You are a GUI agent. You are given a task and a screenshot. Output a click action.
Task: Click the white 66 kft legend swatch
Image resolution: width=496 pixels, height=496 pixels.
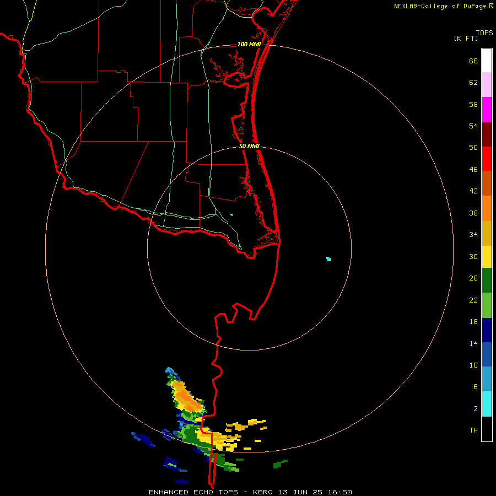487,61
